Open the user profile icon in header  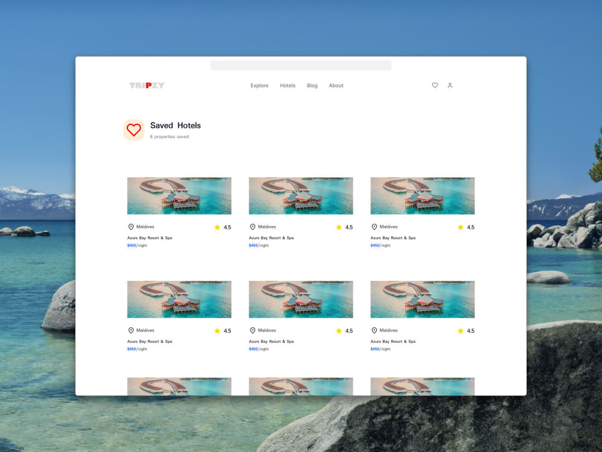point(450,86)
